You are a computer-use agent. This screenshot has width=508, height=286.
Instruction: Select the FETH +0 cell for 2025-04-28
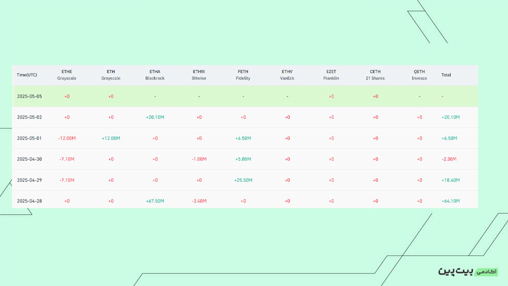243,201
